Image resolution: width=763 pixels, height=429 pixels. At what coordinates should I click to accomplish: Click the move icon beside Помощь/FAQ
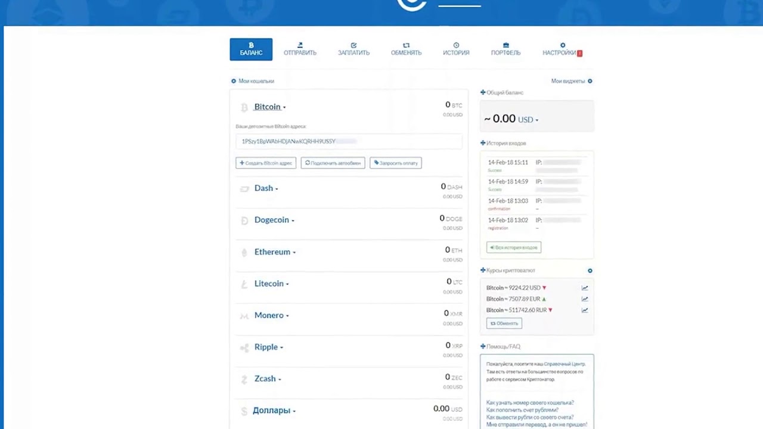483,347
